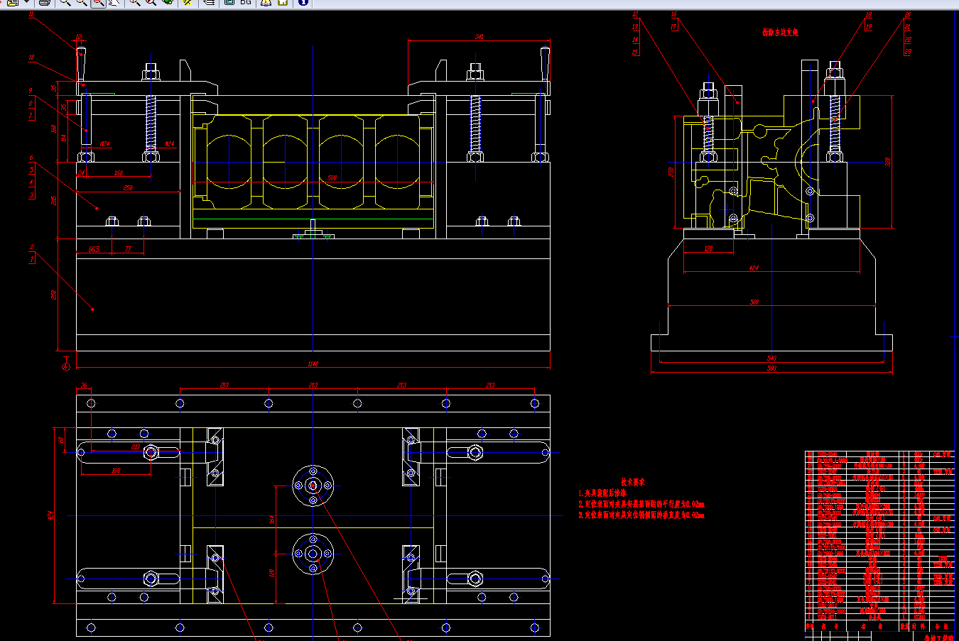Click the blue info icon
Image resolution: width=959 pixels, height=641 pixels.
pos(303,3)
